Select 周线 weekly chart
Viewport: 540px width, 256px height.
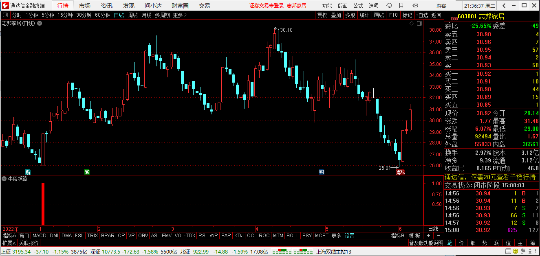point(133,15)
